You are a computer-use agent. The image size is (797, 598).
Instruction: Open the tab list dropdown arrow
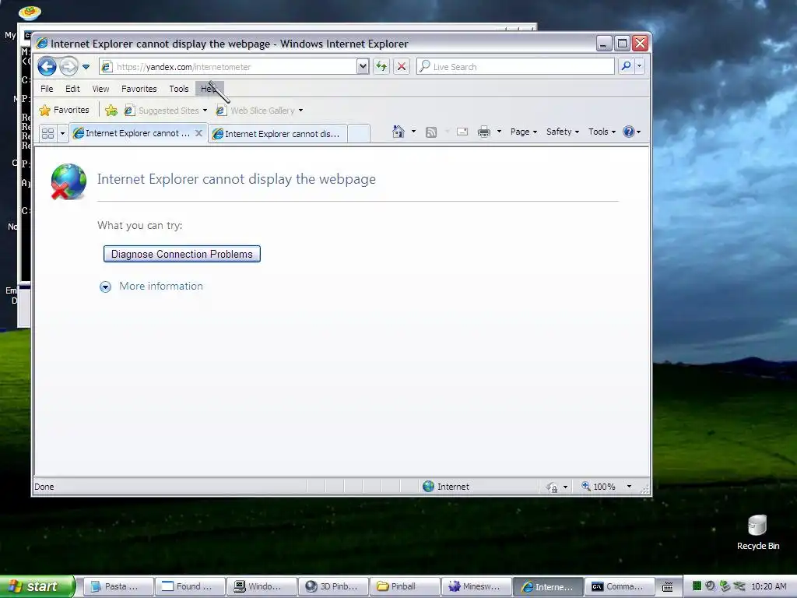[62, 134]
